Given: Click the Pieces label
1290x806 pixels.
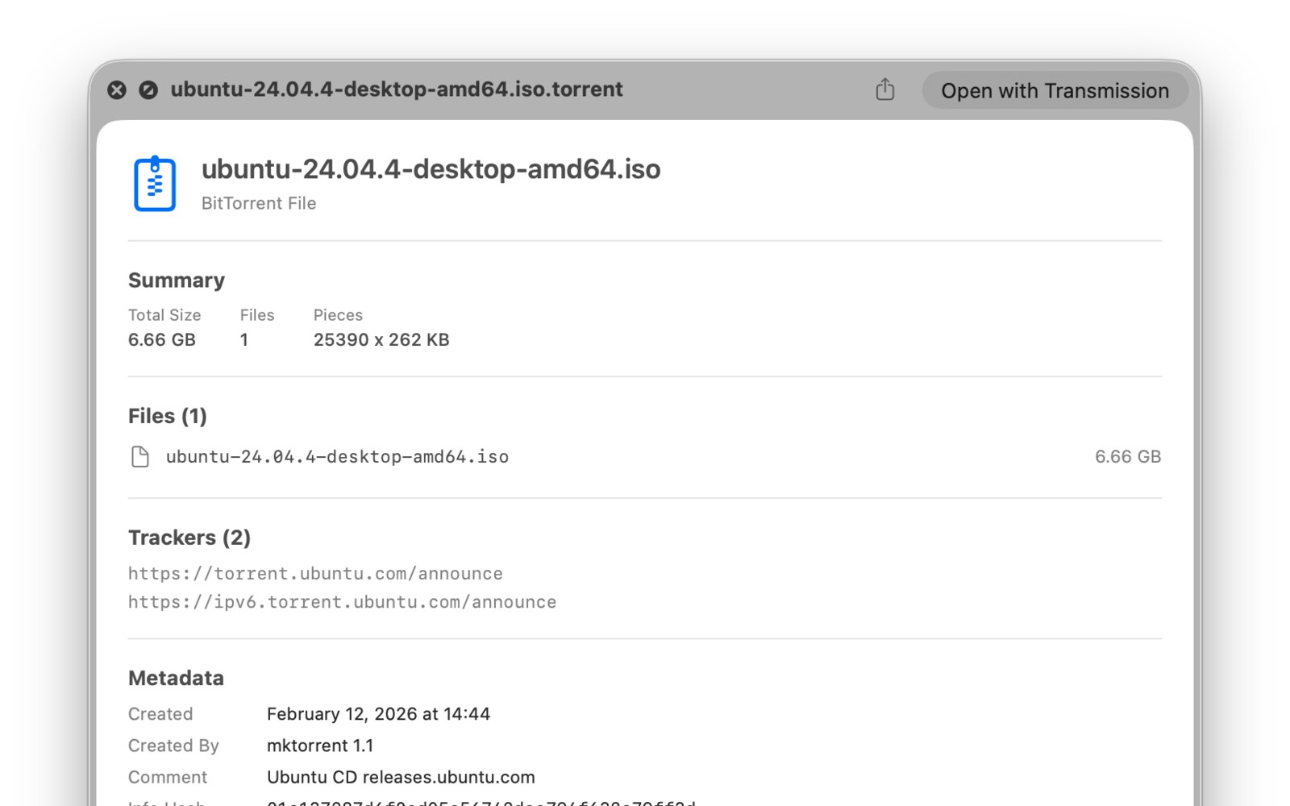Looking at the screenshot, I should 338,315.
